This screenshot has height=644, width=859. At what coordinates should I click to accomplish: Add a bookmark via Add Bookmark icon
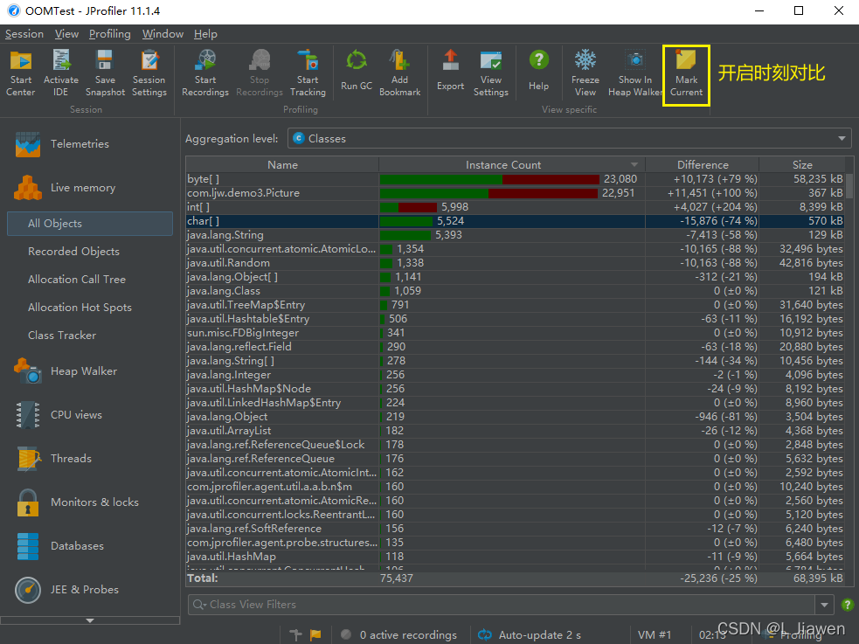pos(399,73)
